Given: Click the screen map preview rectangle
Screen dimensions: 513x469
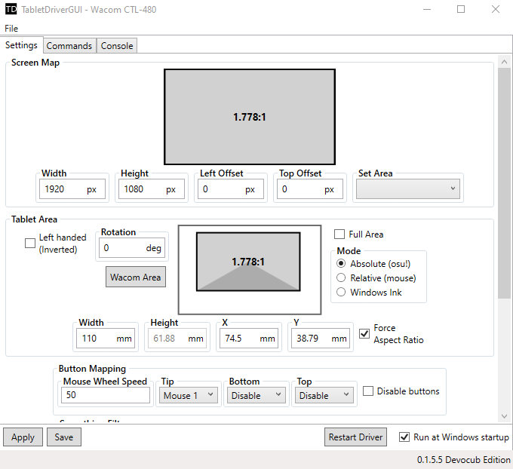Looking at the screenshot, I should 250,117.
